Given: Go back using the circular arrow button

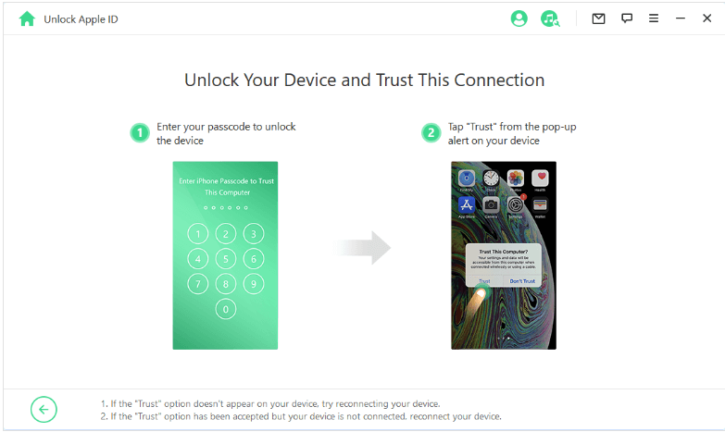Looking at the screenshot, I should 44,410.
